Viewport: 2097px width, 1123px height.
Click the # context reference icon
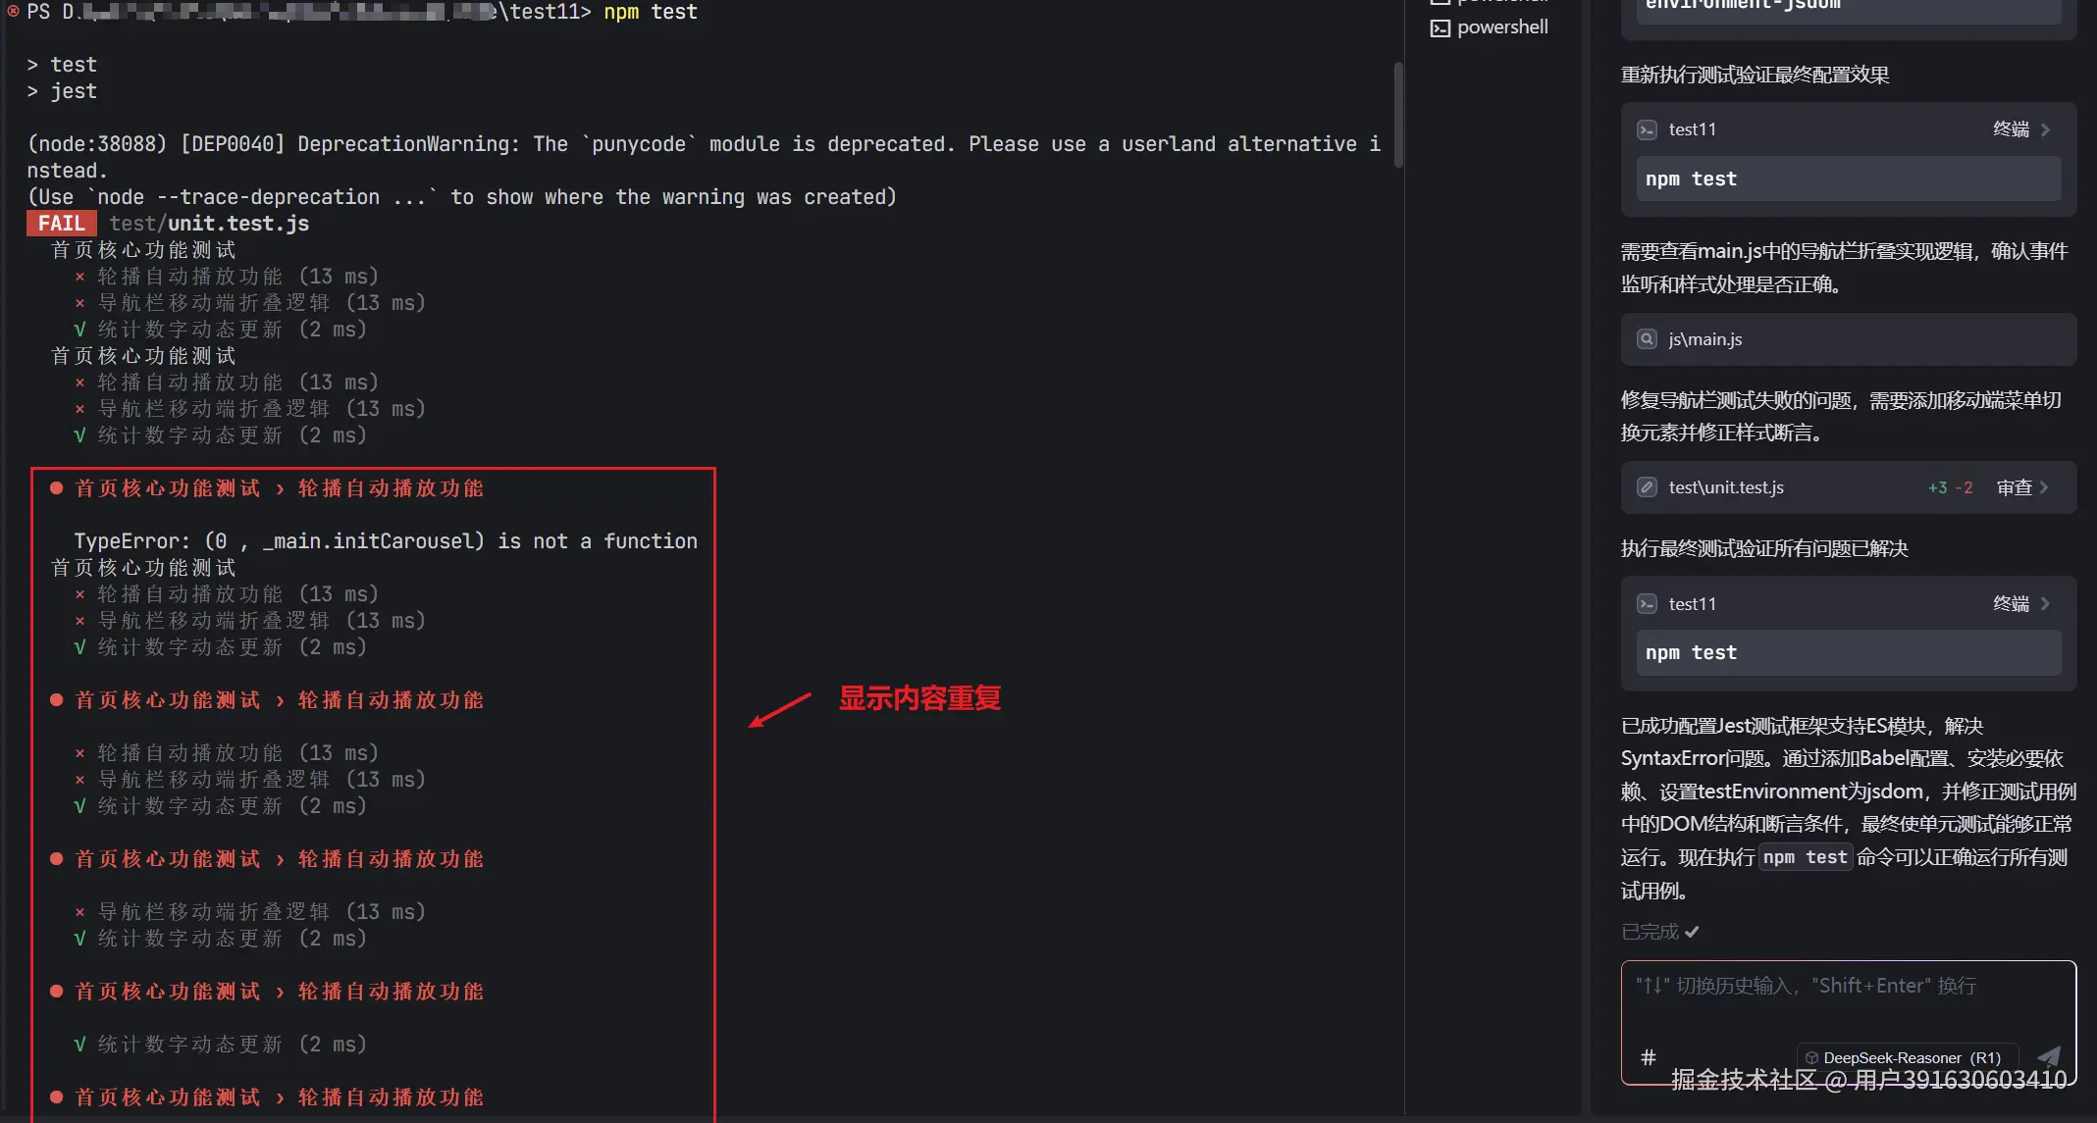[1649, 1057]
